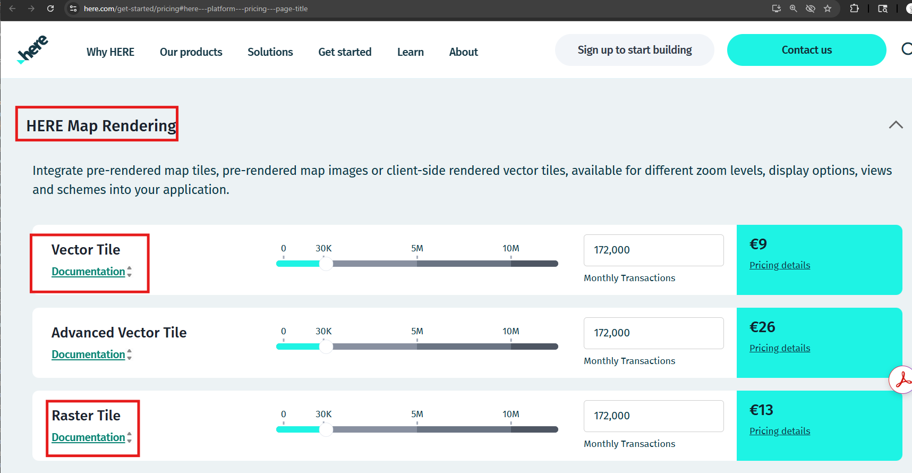Open Advanced Vector Tile Documentation link
This screenshot has width=912, height=473.
88,354
